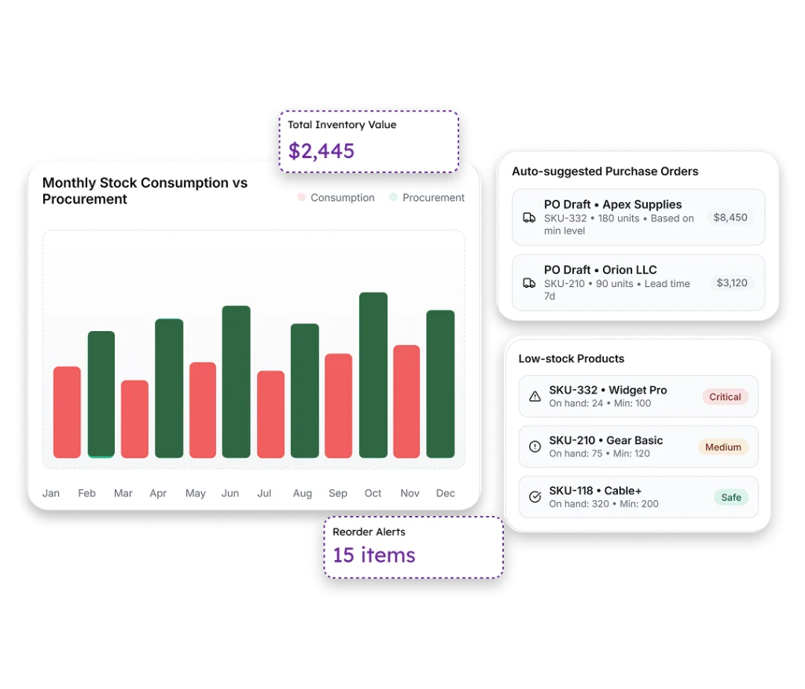
Task: Open the PO Draft for Apex Supplies
Action: click(613, 204)
